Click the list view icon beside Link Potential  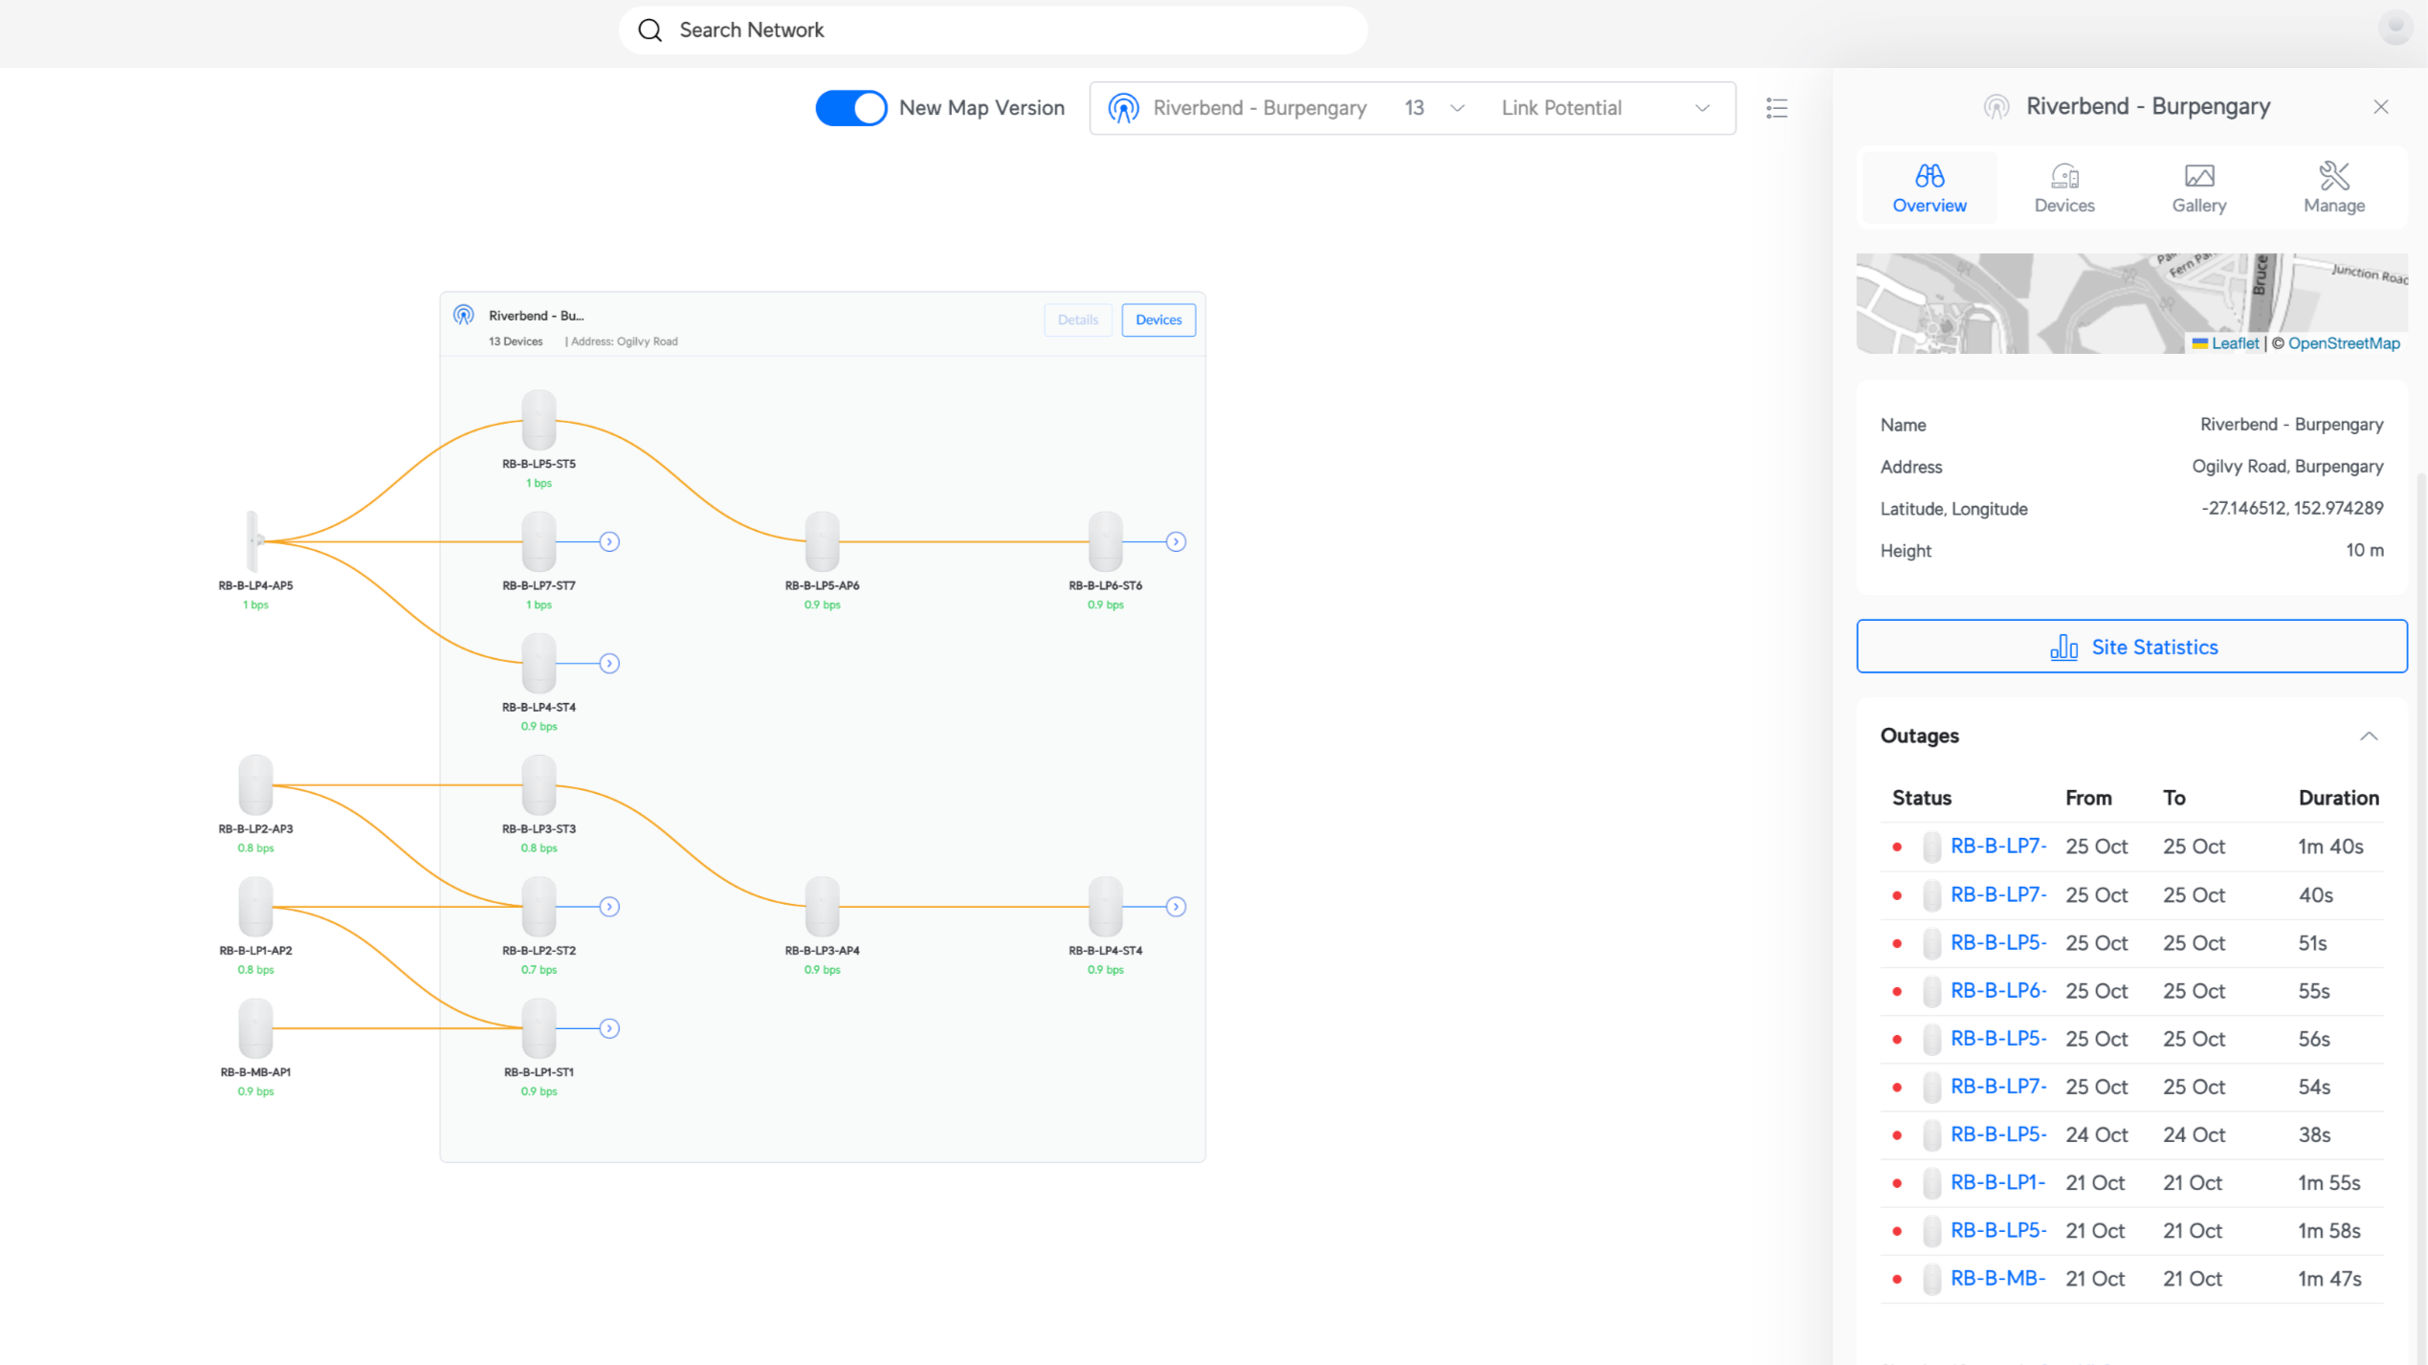pyautogui.click(x=1777, y=108)
